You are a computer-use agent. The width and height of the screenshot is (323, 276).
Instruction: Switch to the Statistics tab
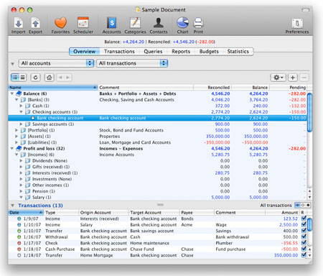pos(238,52)
